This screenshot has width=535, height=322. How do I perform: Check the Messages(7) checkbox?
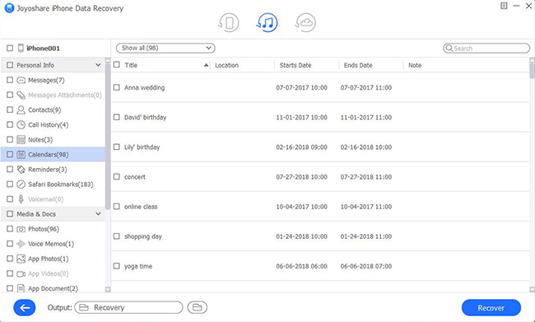[x=10, y=80]
